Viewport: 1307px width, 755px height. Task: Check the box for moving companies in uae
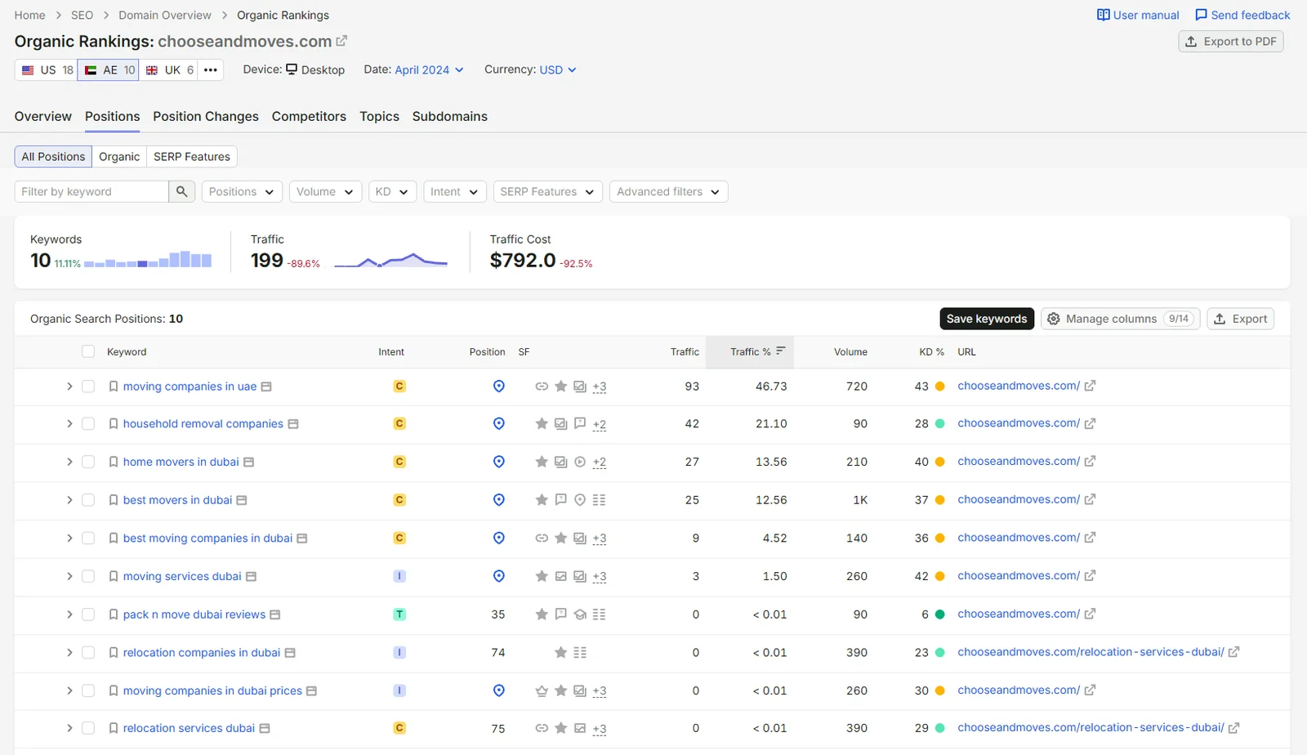pyautogui.click(x=88, y=386)
